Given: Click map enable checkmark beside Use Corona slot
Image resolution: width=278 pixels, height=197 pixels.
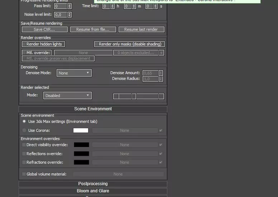Looking at the screenshot, I should click(x=161, y=131).
